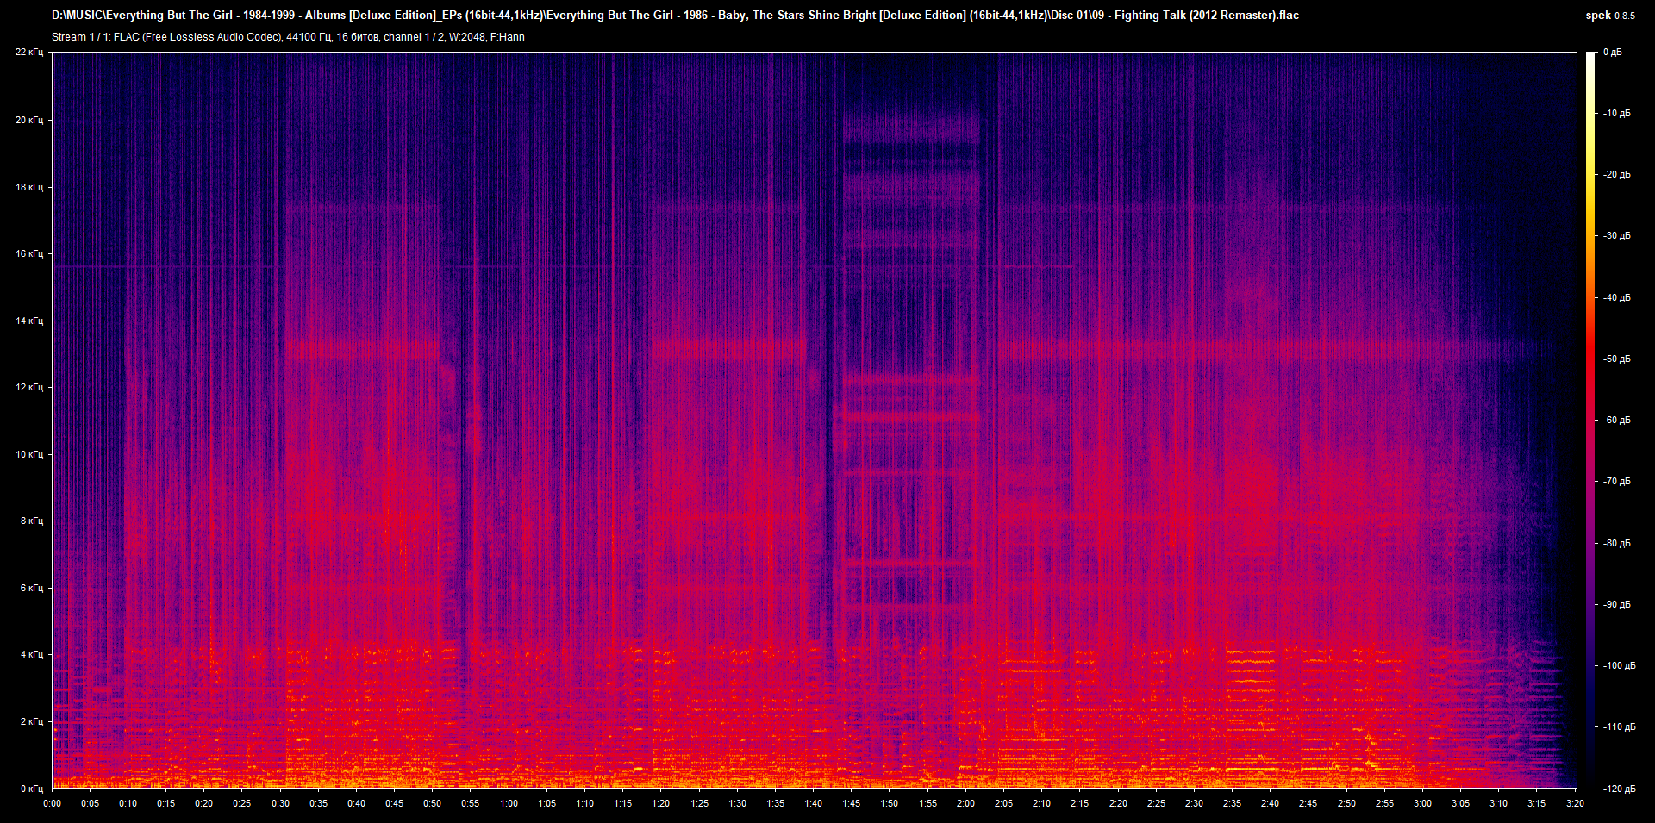This screenshot has height=823, width=1655.
Task: Click the '14 кГц' frequency axis label
Action: [29, 321]
